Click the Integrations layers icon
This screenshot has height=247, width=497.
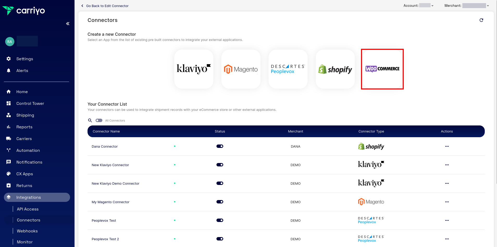point(9,197)
